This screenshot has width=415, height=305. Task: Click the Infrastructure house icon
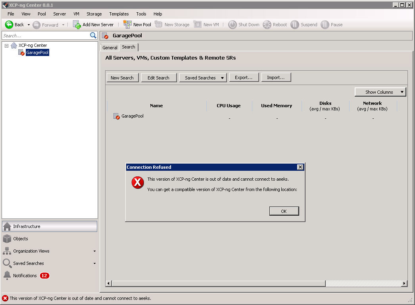pyautogui.click(x=7, y=226)
